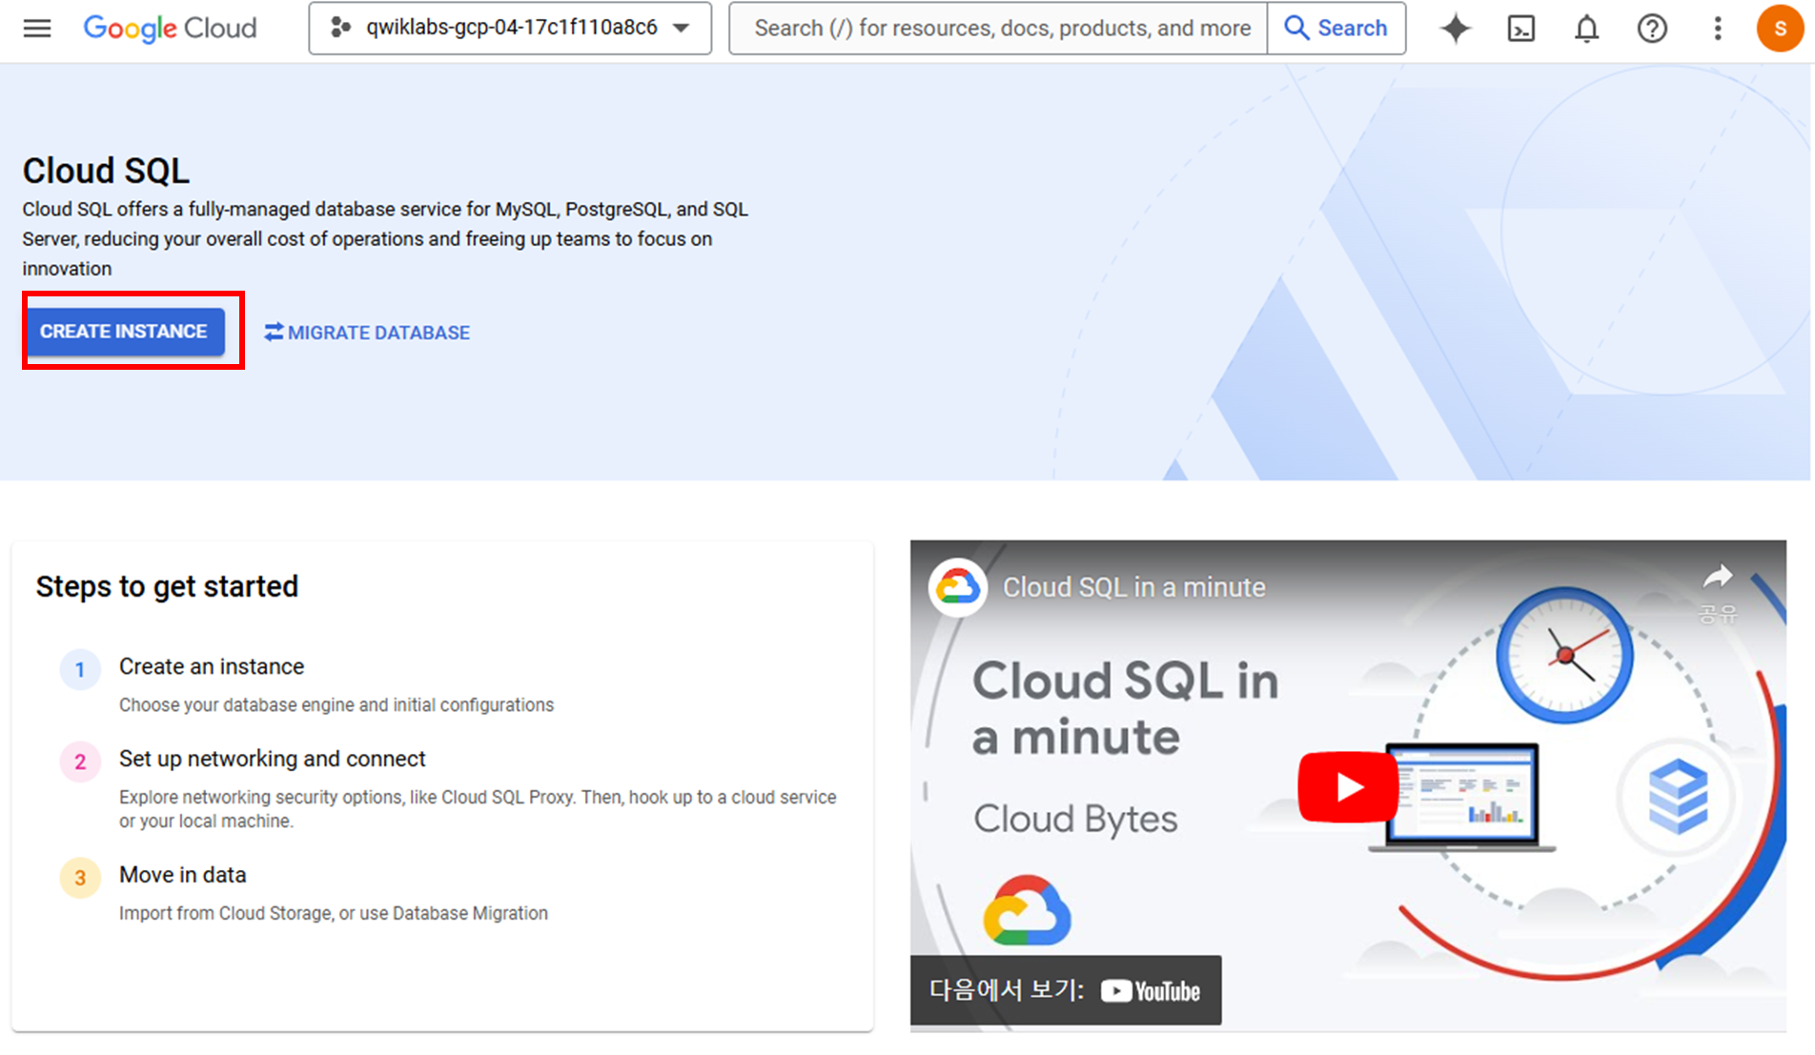Click step number 1 circle badge

[x=80, y=670]
